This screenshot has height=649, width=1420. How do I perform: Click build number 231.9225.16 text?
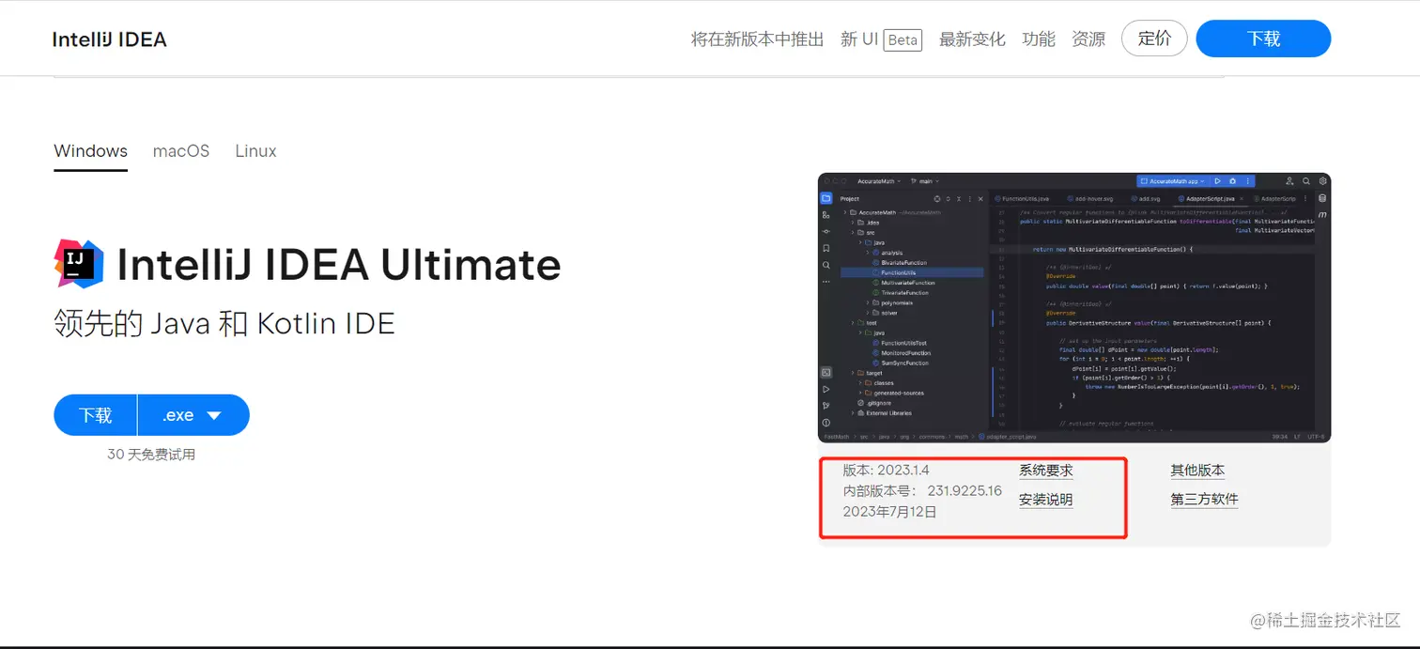coord(965,491)
